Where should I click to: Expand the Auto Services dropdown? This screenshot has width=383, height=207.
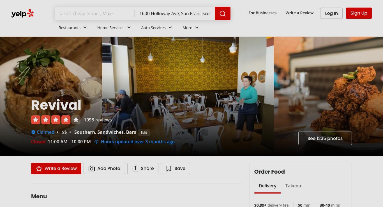click(x=156, y=27)
